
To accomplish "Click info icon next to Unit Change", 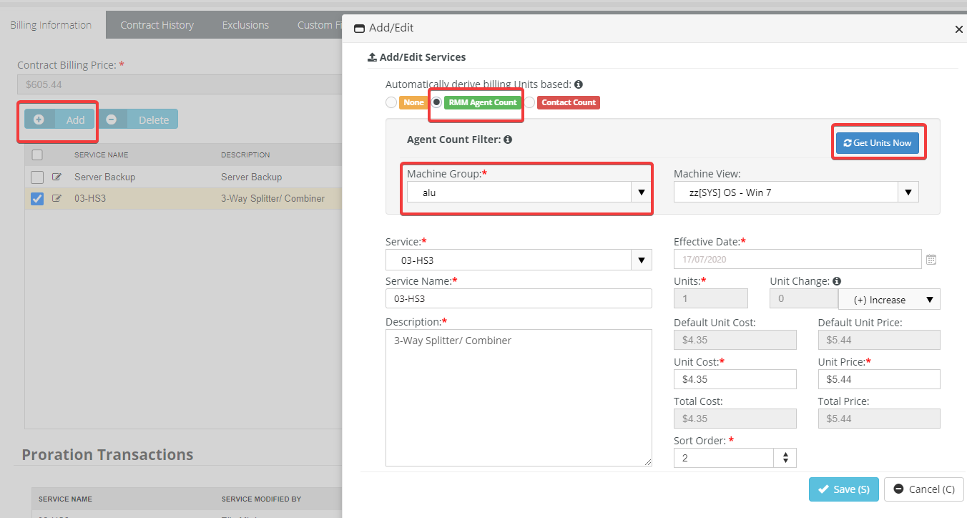I will click(836, 281).
